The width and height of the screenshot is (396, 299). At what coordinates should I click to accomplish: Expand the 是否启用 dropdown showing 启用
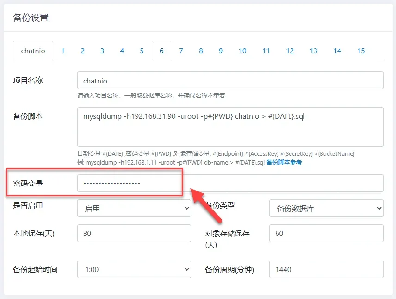click(134, 208)
